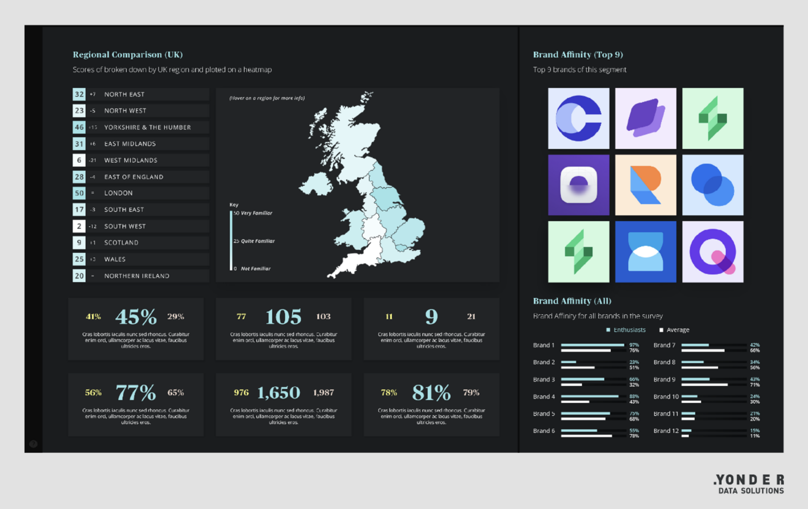Select the overlapping blue circles brand icon
This screenshot has height=509, width=808.
click(x=713, y=185)
